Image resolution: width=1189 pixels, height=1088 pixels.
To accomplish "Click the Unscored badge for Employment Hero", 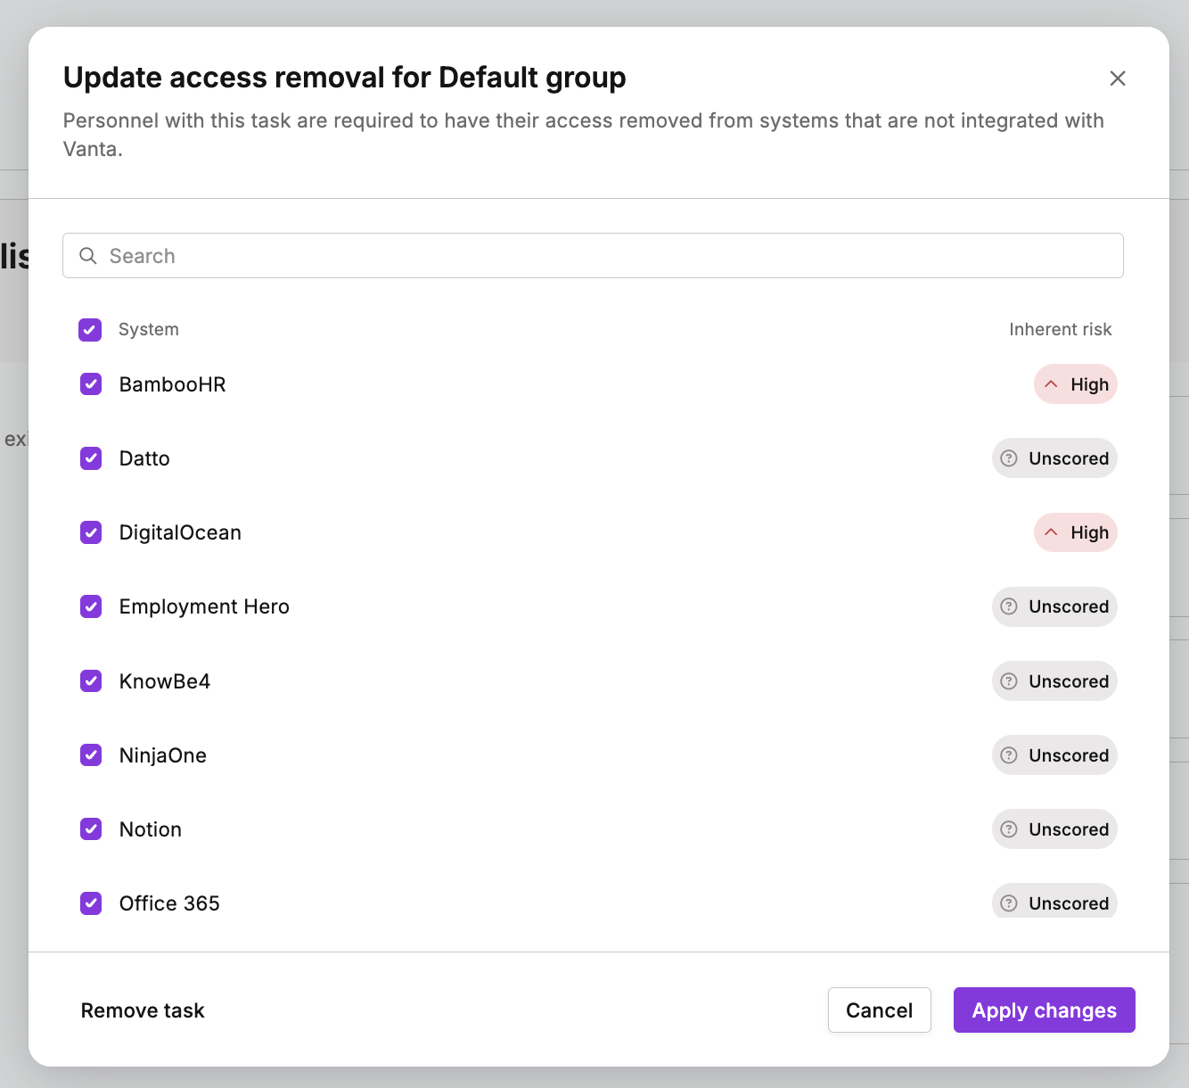I will tap(1054, 606).
